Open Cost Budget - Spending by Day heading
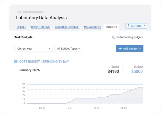The image size is (161, 114). coord(44,62)
